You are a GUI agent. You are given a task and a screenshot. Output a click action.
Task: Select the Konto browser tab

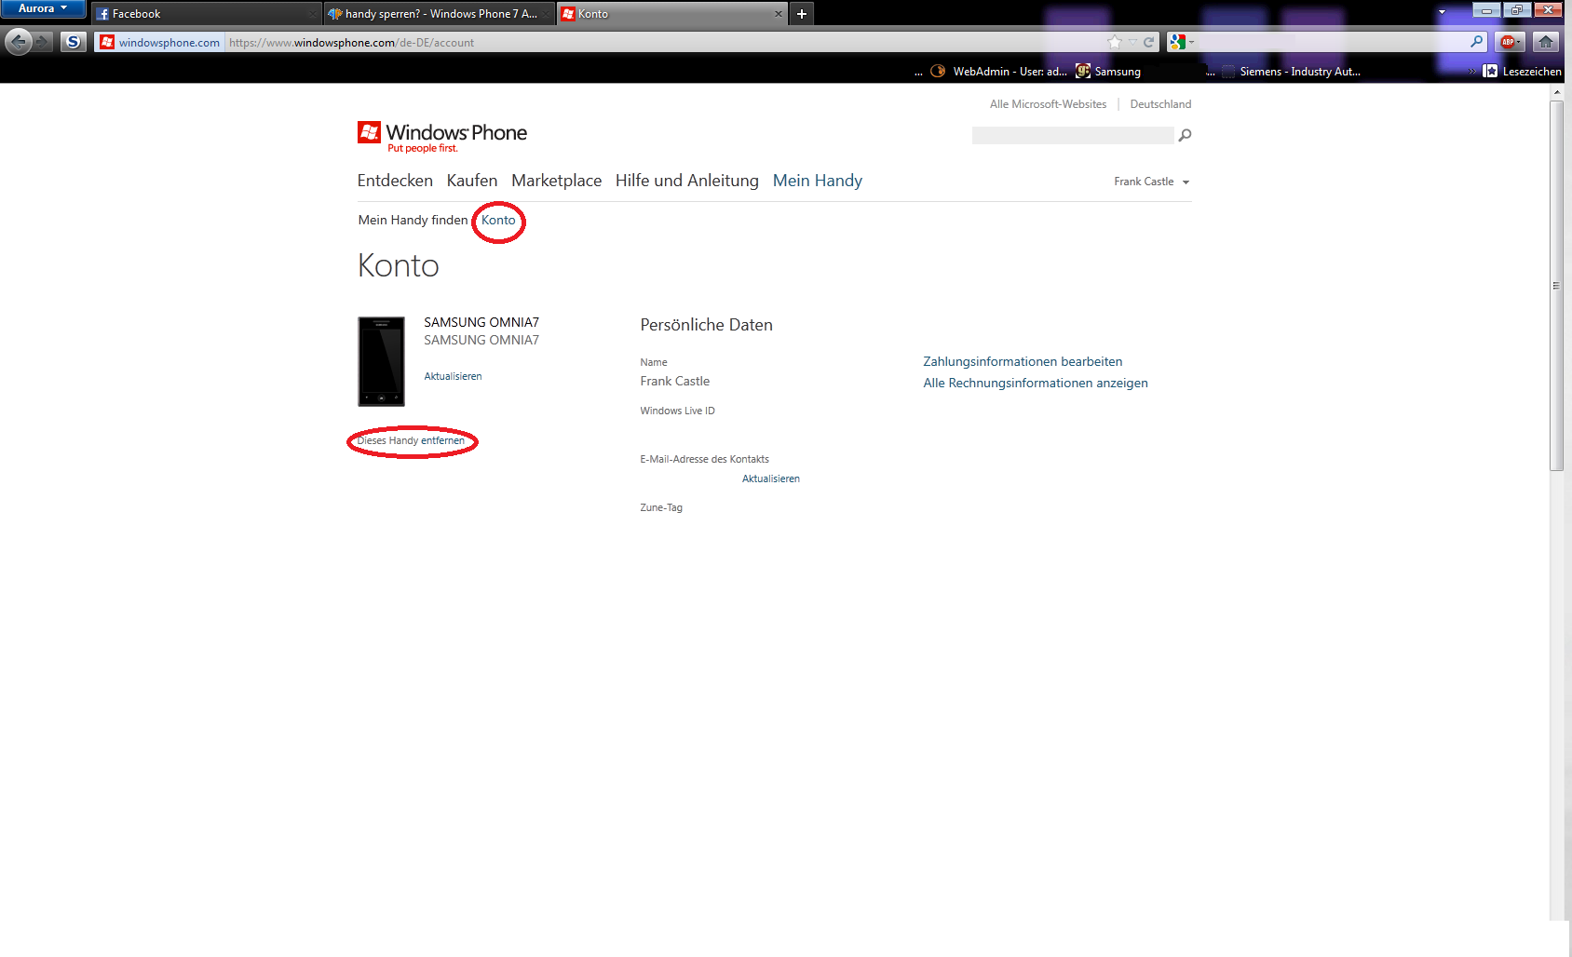pyautogui.click(x=672, y=14)
